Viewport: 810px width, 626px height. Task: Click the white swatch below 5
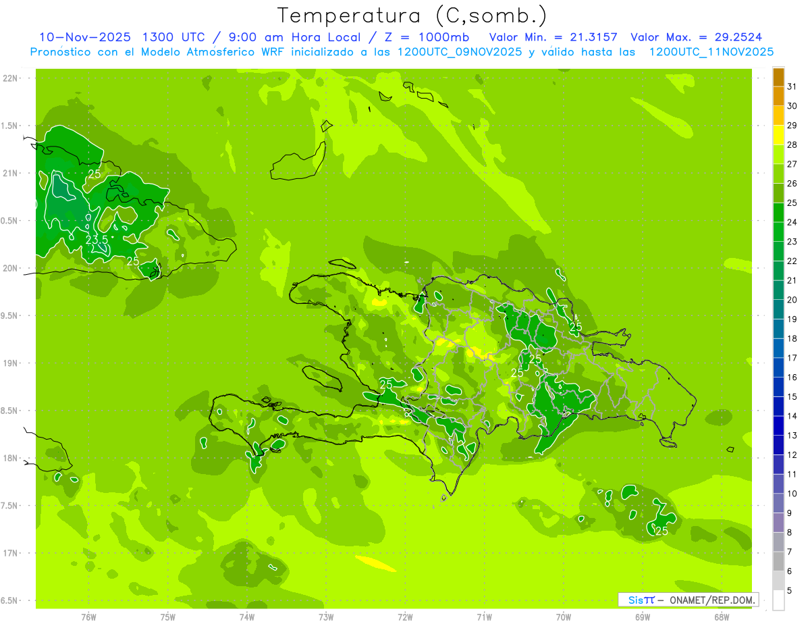(778, 600)
